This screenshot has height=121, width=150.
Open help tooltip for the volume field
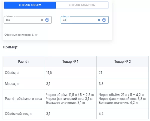[47, 20]
